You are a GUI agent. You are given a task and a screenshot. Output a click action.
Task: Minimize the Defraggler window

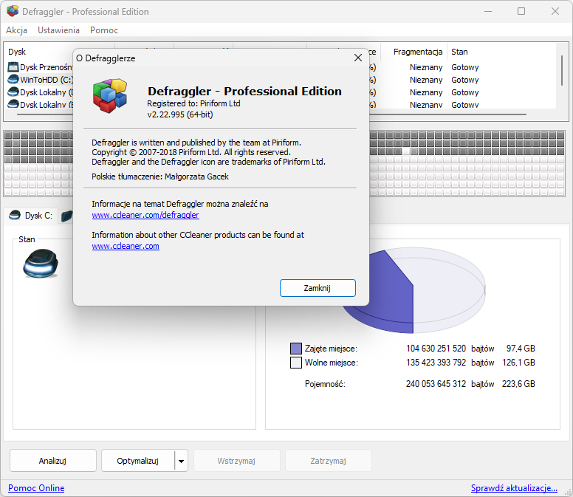click(x=488, y=11)
